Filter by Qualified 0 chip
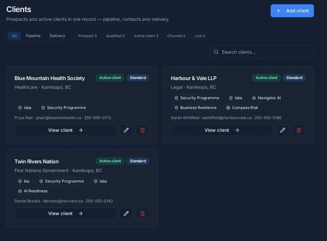The image size is (327, 241). [115, 36]
